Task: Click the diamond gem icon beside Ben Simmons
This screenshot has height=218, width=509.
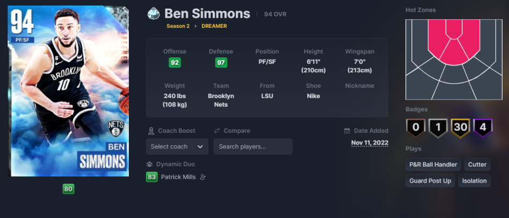Action: click(x=154, y=13)
